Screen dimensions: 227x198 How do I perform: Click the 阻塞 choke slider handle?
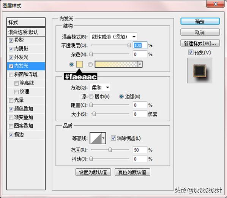[91, 105]
